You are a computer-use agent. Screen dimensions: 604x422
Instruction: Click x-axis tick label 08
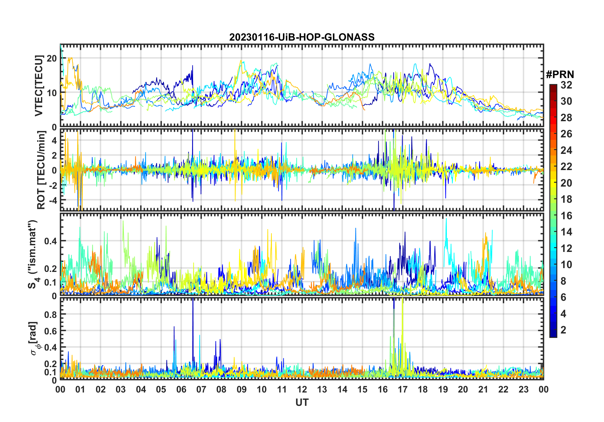click(x=221, y=389)
